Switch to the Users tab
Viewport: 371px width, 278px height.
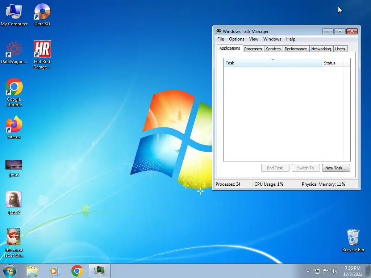coord(340,49)
